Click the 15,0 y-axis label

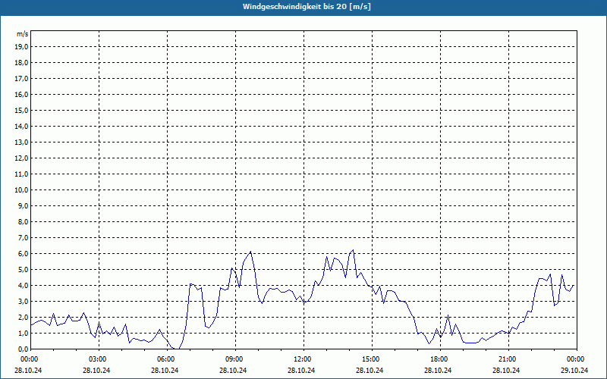coord(21,110)
